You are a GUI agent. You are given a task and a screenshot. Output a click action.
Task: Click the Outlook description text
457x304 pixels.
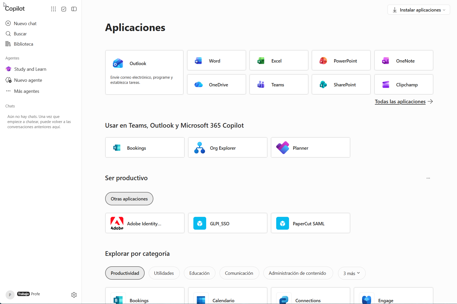[142, 80]
